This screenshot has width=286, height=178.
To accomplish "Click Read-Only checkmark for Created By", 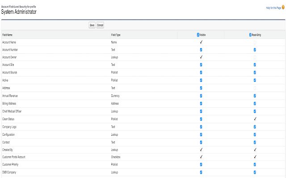I will (255, 150).
